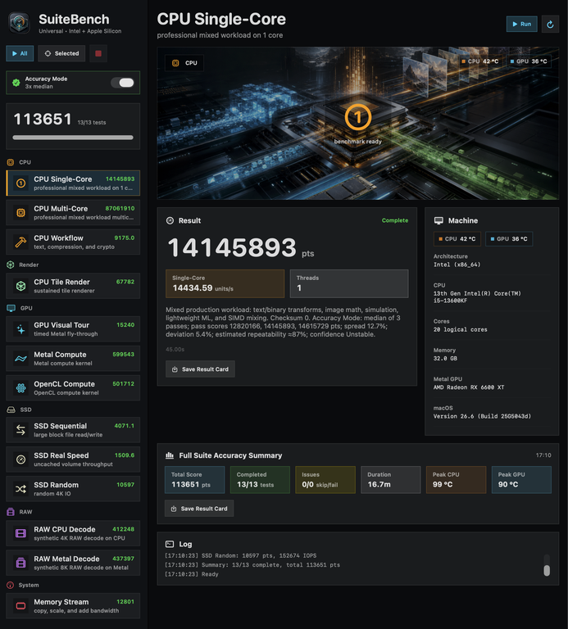Run all benchmarks with the All button
568x629 pixels.
(20, 53)
